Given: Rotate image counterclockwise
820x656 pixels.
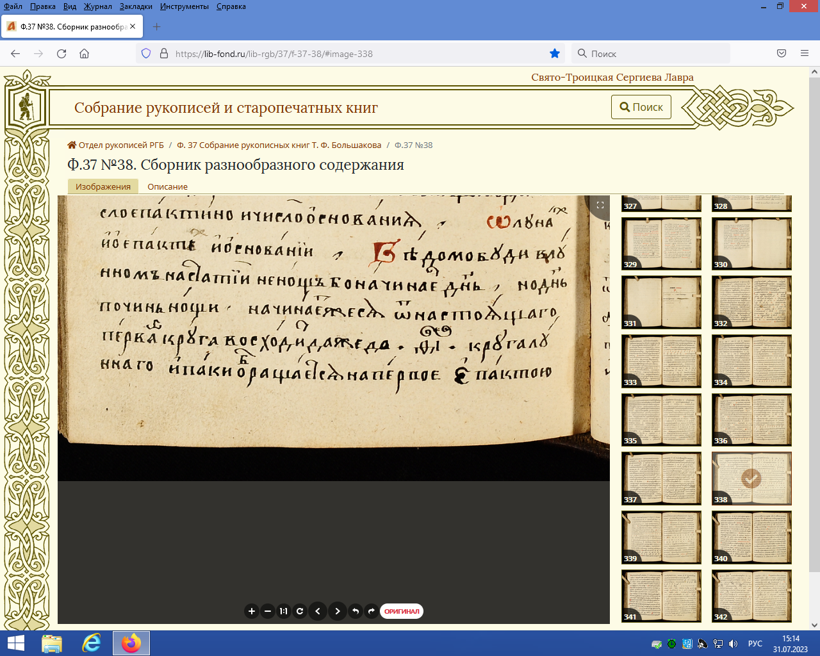Looking at the screenshot, I should (356, 611).
